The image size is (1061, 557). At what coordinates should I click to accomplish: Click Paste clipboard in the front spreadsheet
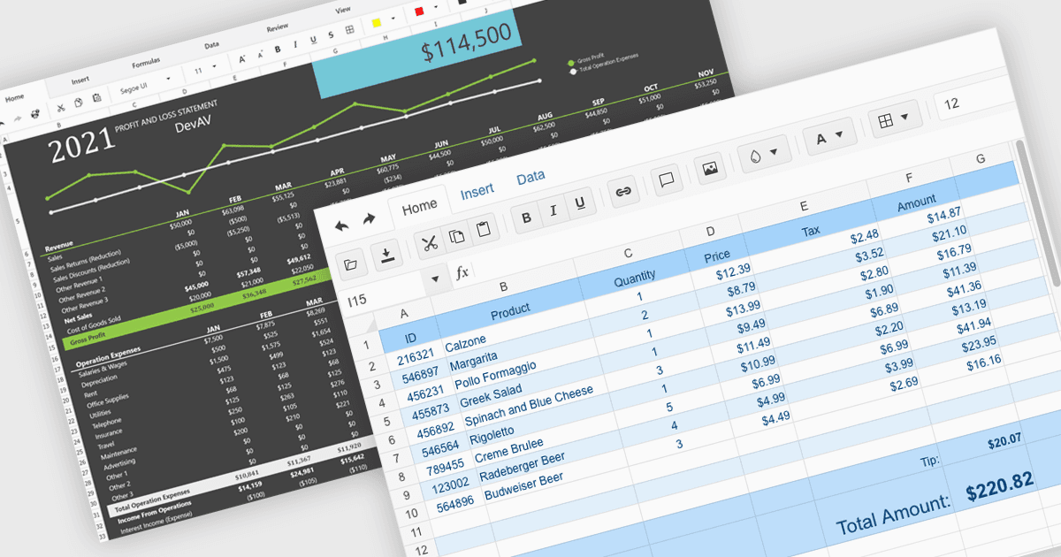483,231
